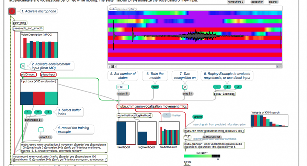Open the p MO-input subpatcher
The image size is (307, 166).
(29, 74)
